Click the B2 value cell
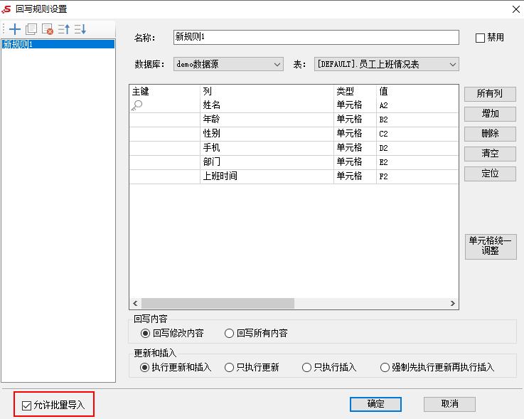524x419 pixels. (x=417, y=120)
